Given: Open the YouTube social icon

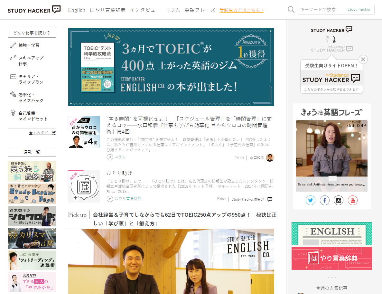Looking at the screenshot, I should coord(352,200).
